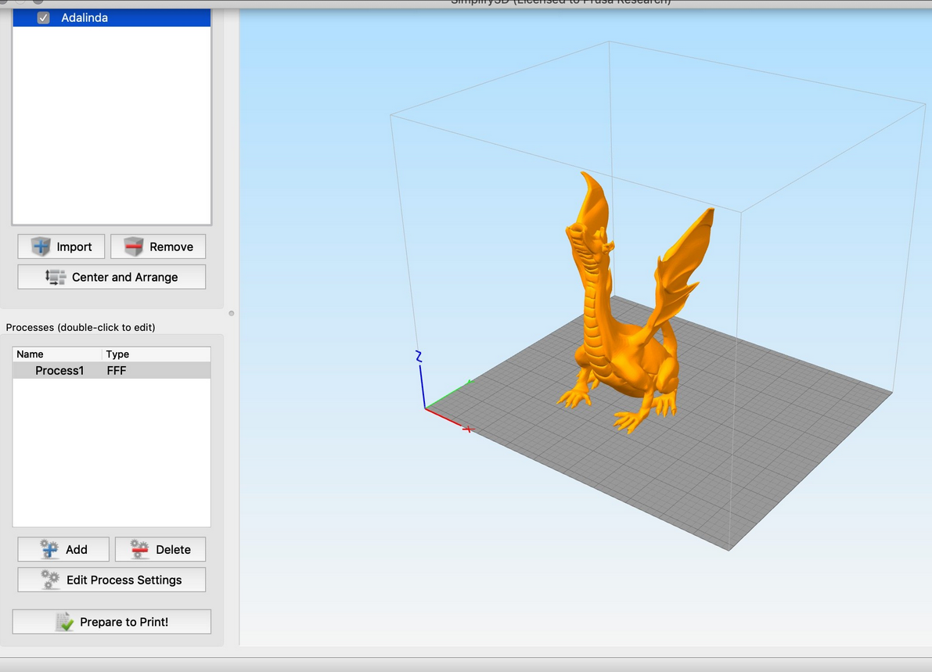
Task: Click Center and Arrange button
Action: [112, 277]
